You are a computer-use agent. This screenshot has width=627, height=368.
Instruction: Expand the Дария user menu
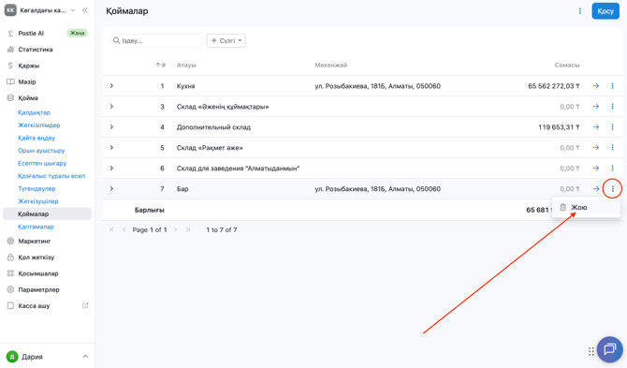tap(85, 357)
